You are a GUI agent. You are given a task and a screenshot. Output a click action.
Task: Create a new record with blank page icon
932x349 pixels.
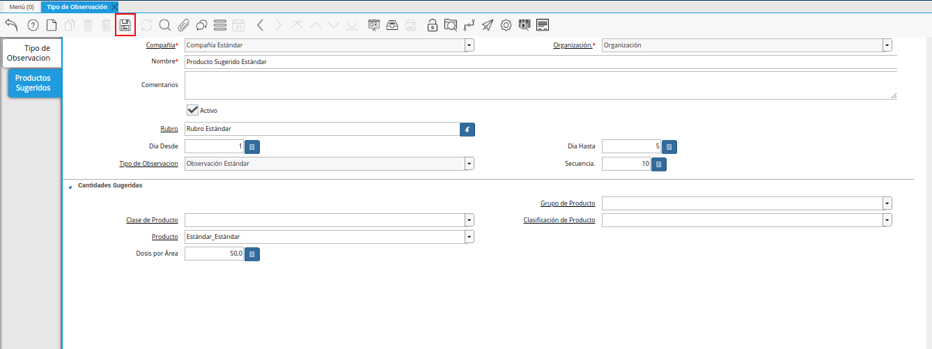pyautogui.click(x=52, y=26)
